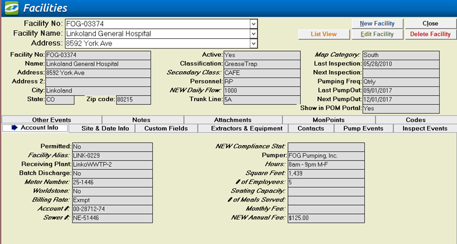Click the blue arrow on Account Info tab

point(15,128)
